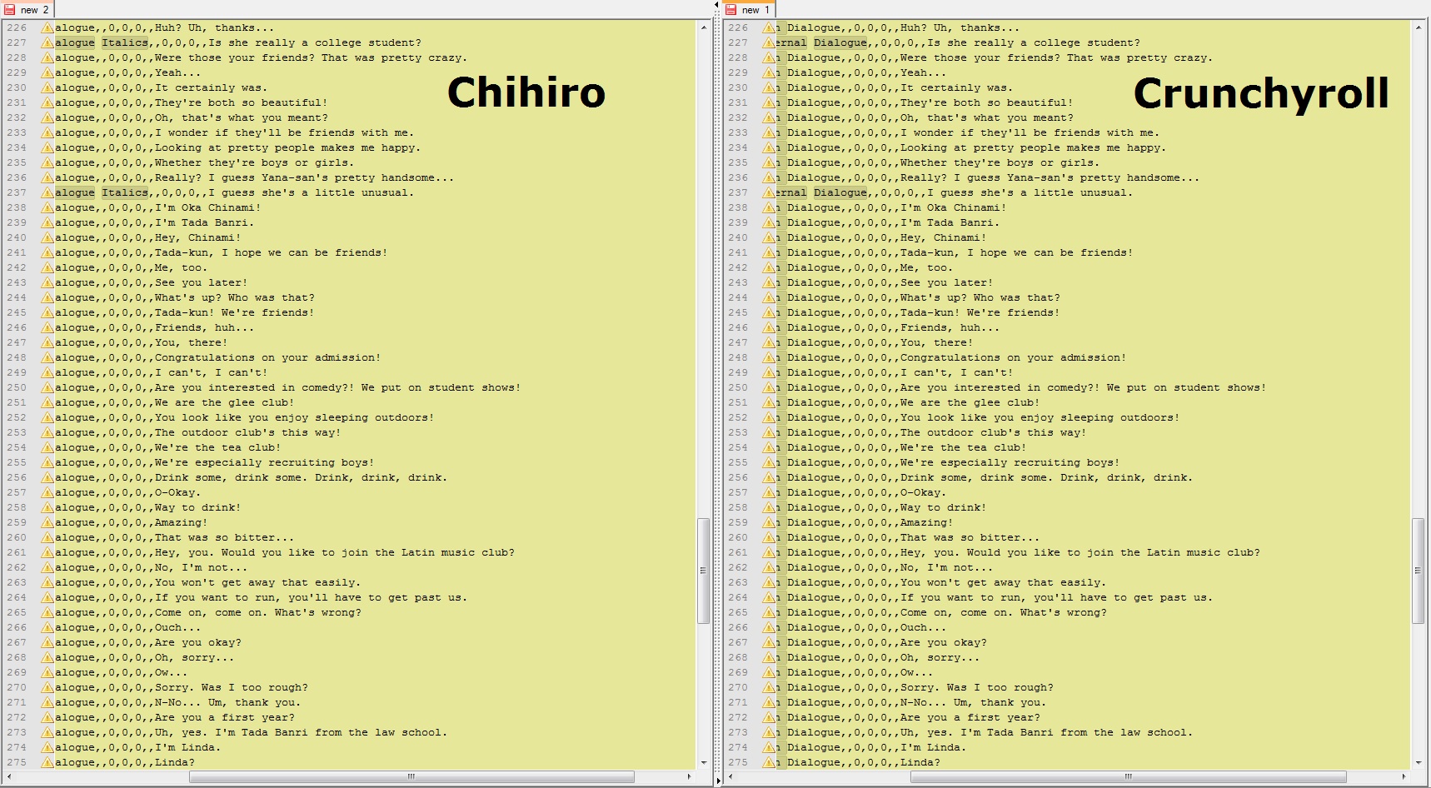The width and height of the screenshot is (1431, 788).
Task: Click 'You won't get away that easily.' in new 2
Action: click(x=258, y=583)
